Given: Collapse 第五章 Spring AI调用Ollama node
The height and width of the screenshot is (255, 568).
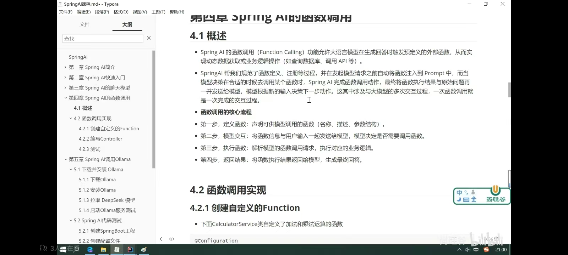Looking at the screenshot, I should (x=65, y=159).
